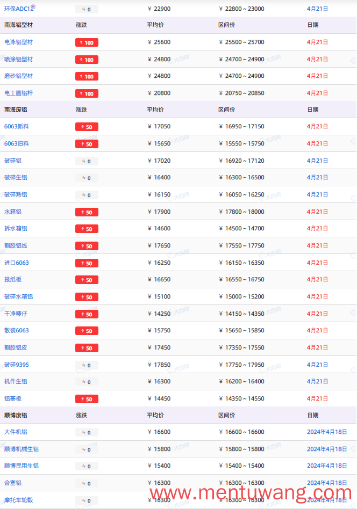Click the small icon beside 环保ADC12
This screenshot has width=357, height=509.
tap(33, 6)
